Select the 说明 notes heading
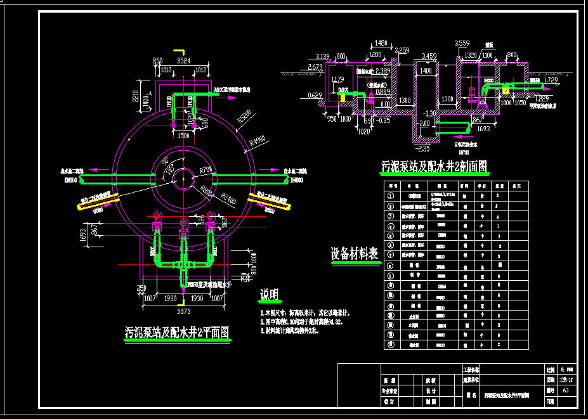The width and height of the screenshot is (588, 419). pyautogui.click(x=269, y=295)
